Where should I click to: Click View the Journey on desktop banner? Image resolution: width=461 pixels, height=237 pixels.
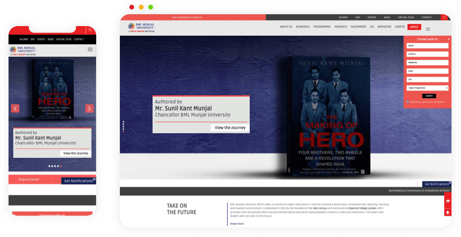pyautogui.click(x=230, y=128)
